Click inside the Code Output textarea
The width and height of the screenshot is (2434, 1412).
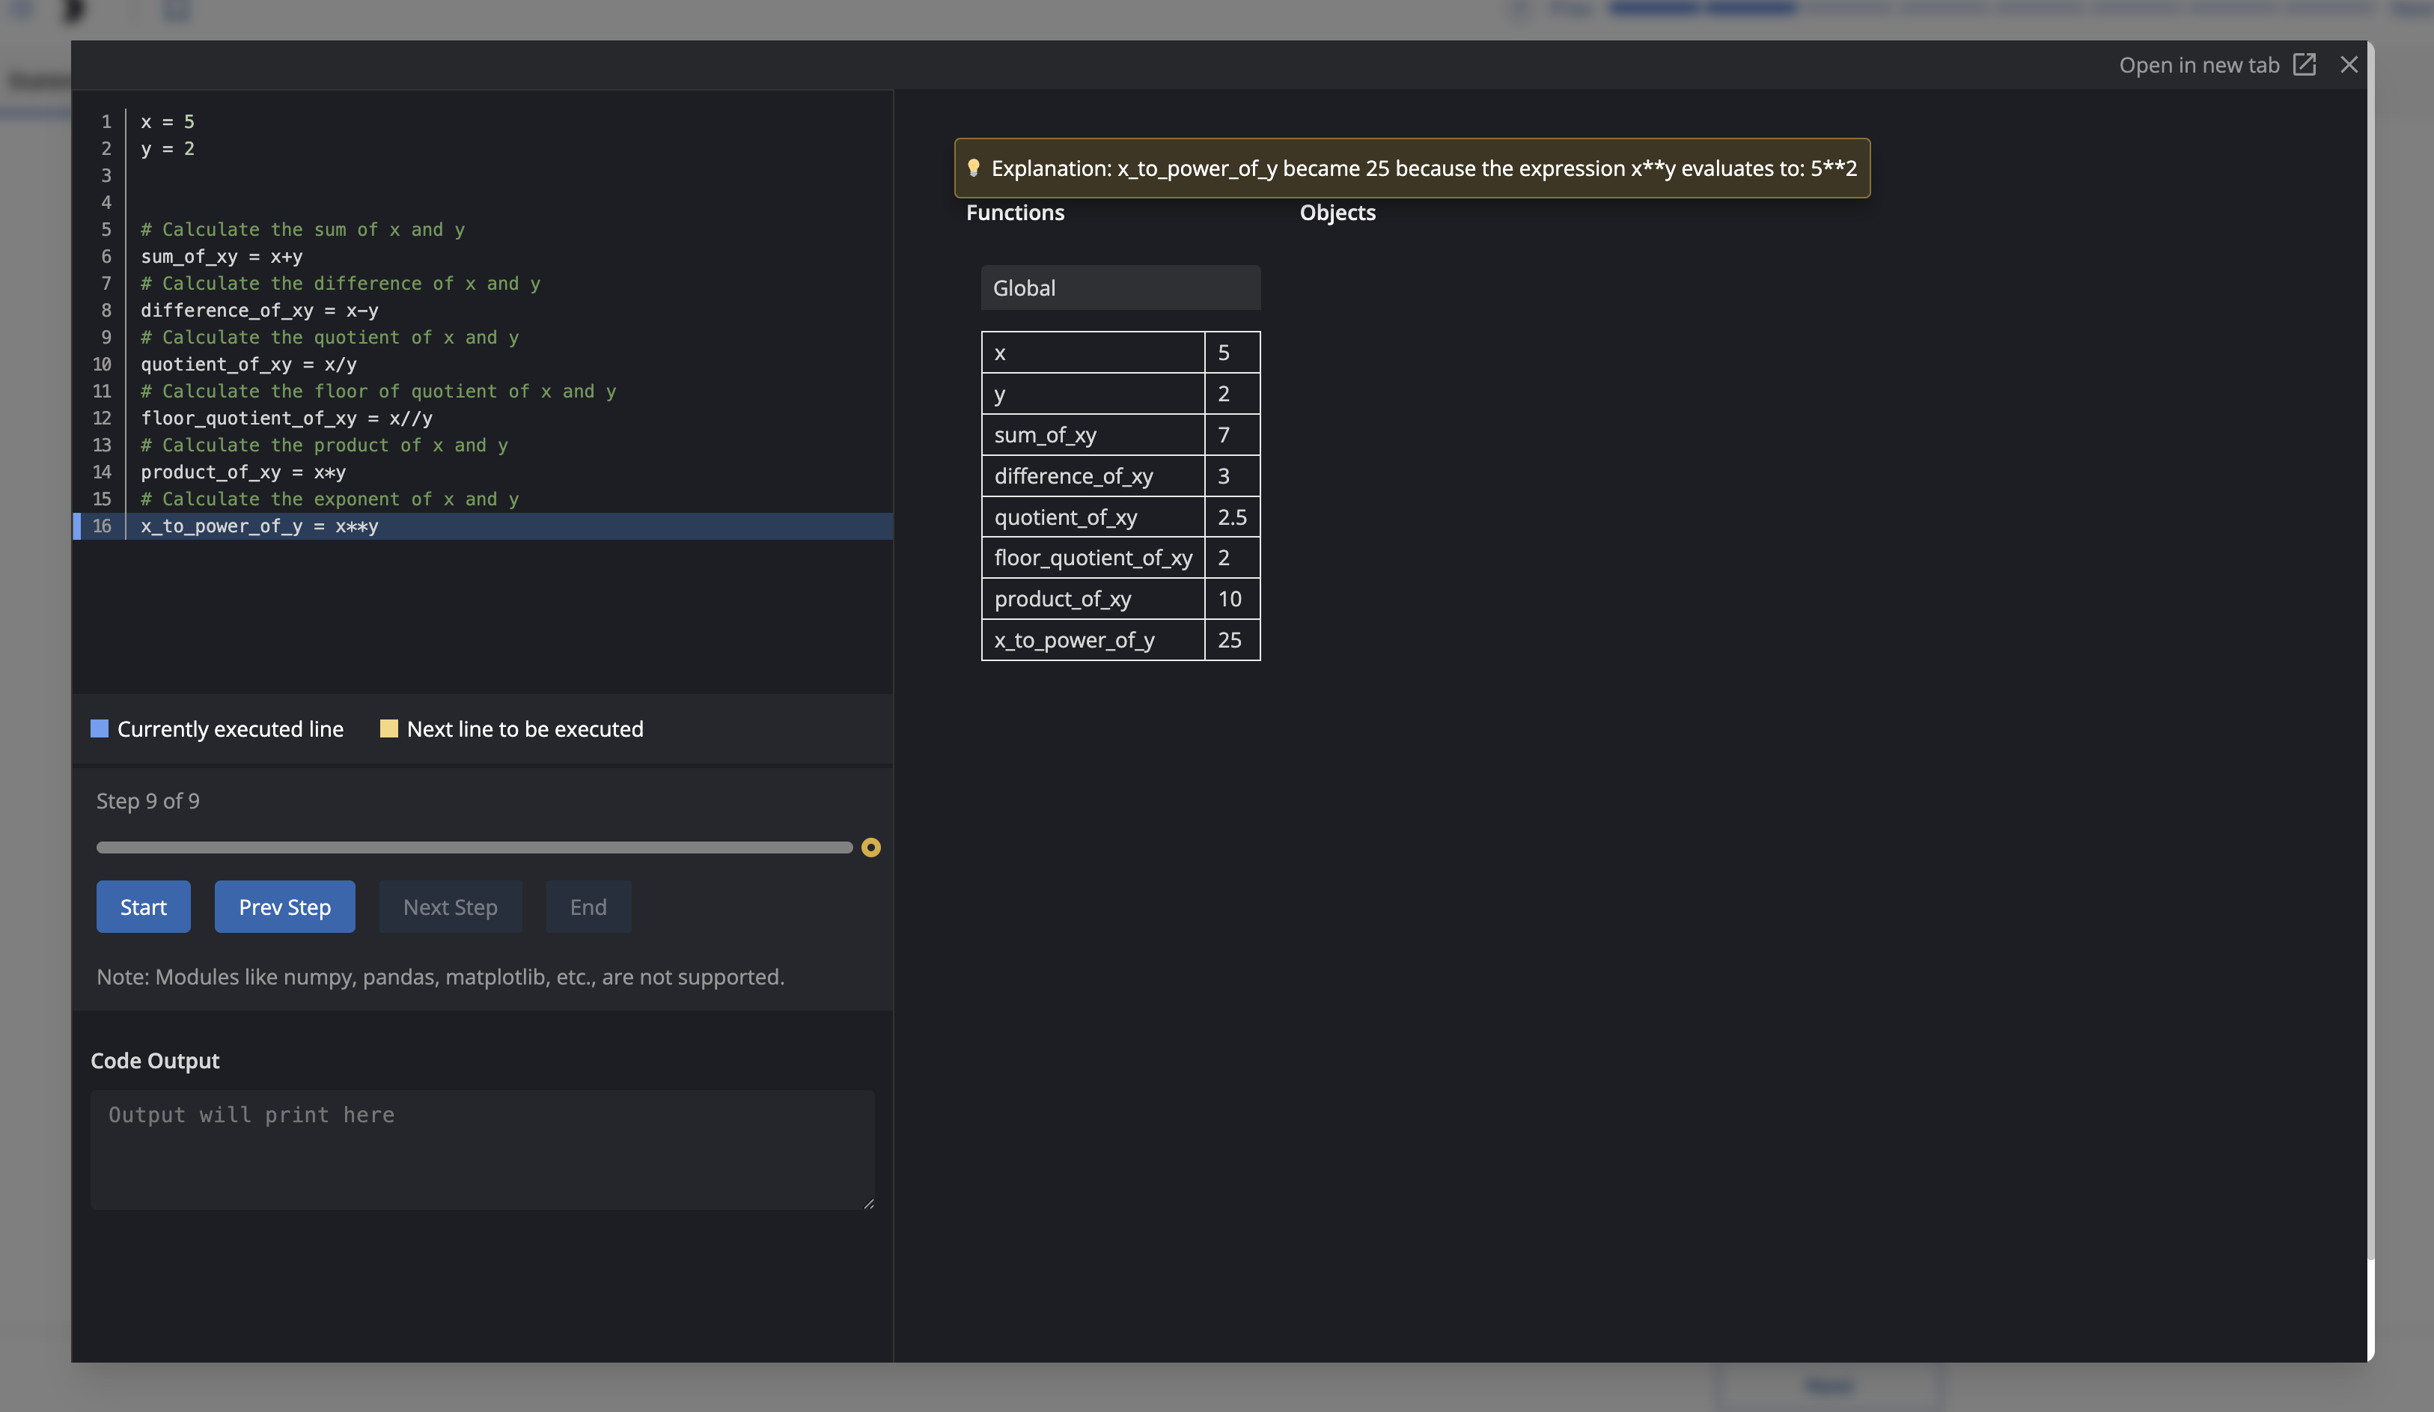click(x=481, y=1150)
